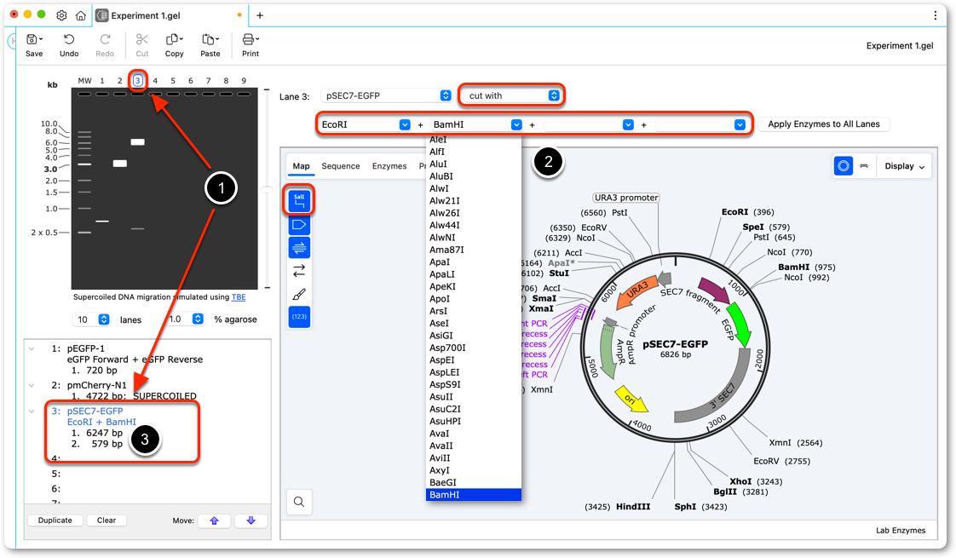
Task: Open the Display dropdown menu
Action: [904, 166]
